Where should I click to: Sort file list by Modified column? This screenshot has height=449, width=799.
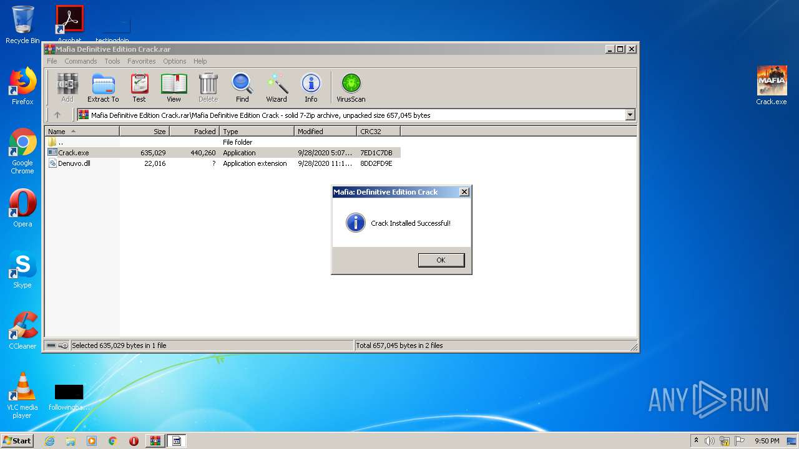pyautogui.click(x=325, y=131)
